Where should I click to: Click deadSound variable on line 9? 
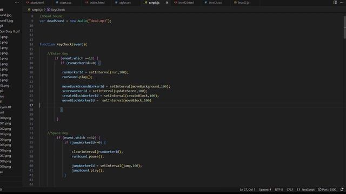pyautogui.click(x=55, y=21)
